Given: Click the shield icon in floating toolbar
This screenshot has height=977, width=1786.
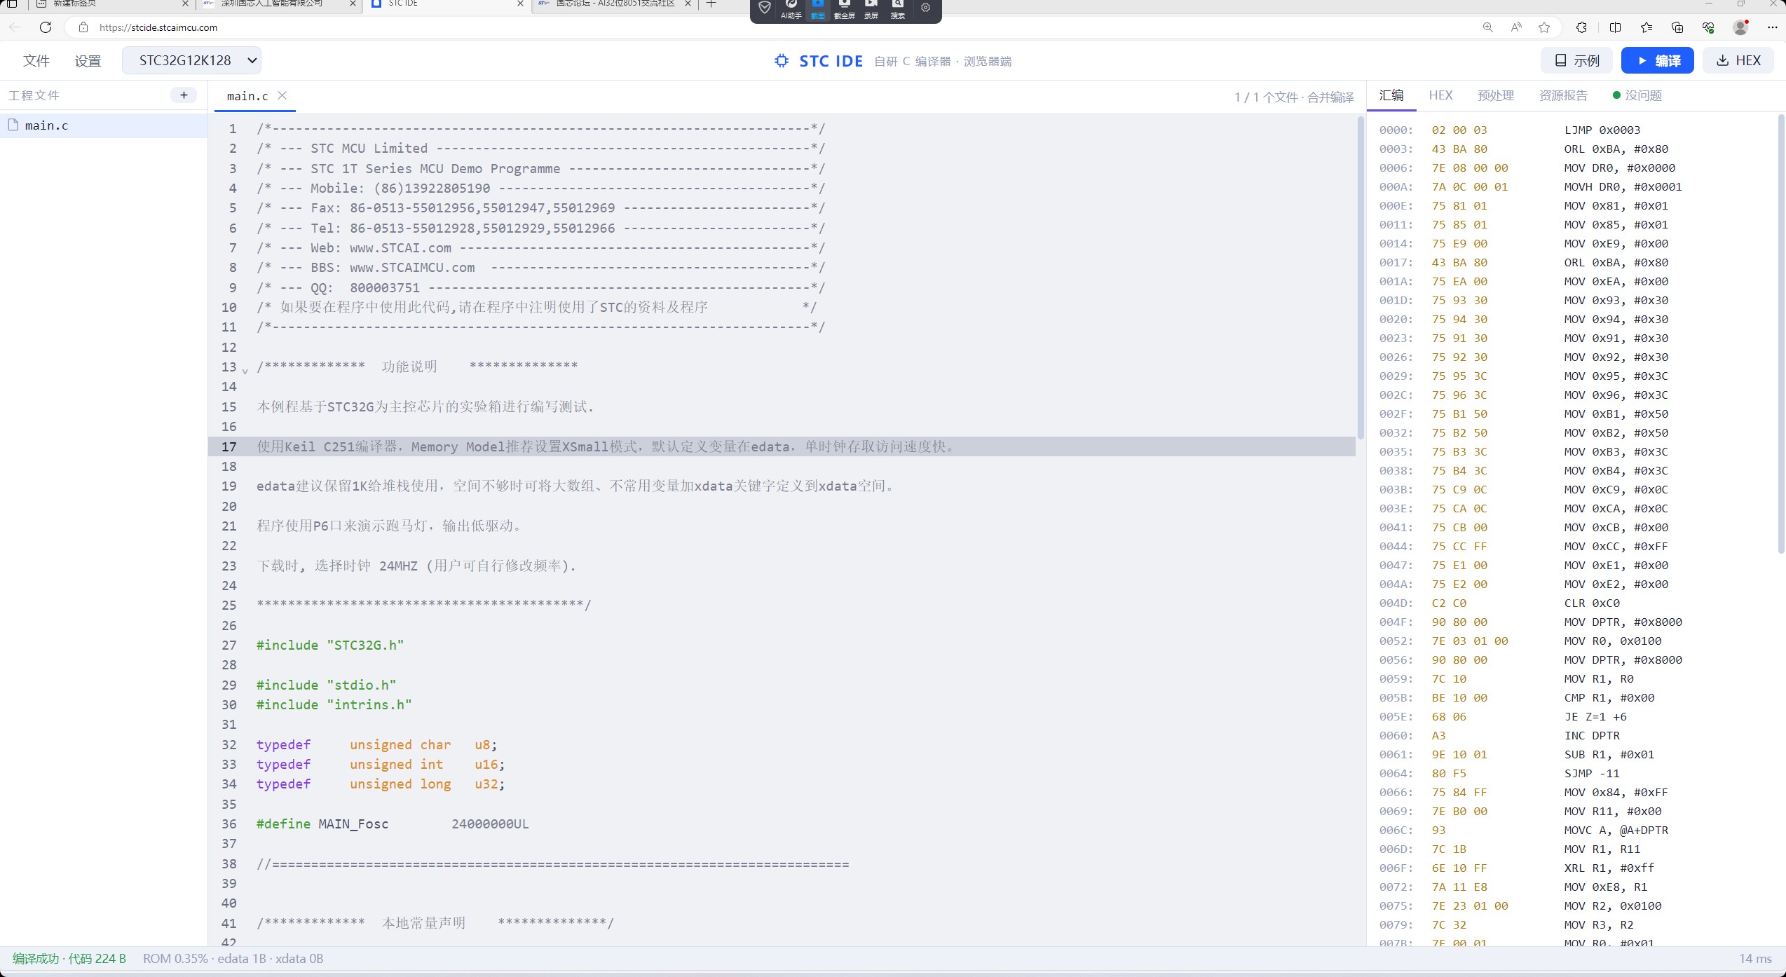Looking at the screenshot, I should [765, 8].
